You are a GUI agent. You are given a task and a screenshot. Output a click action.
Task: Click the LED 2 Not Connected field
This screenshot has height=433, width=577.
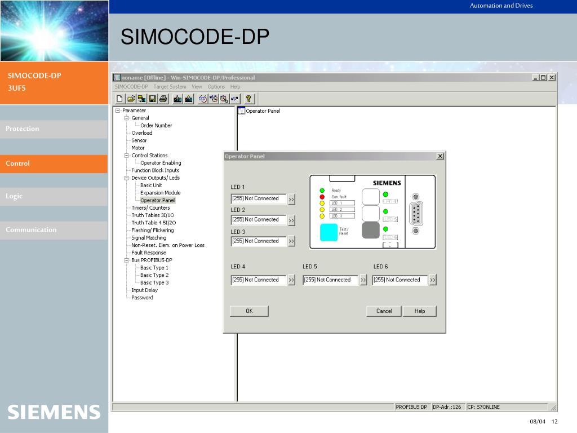coord(258,219)
